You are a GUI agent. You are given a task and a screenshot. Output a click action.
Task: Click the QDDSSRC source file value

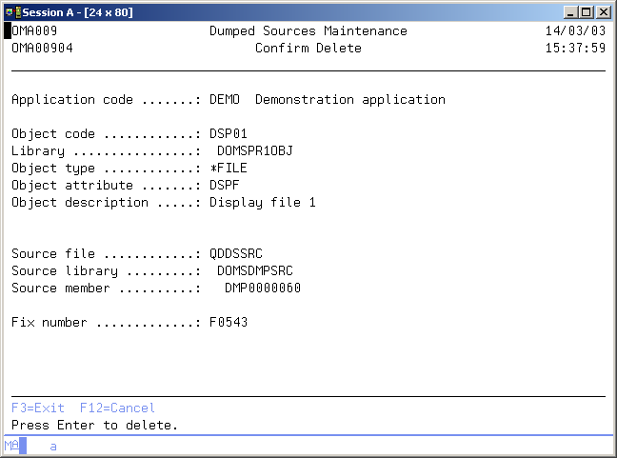coord(236,253)
